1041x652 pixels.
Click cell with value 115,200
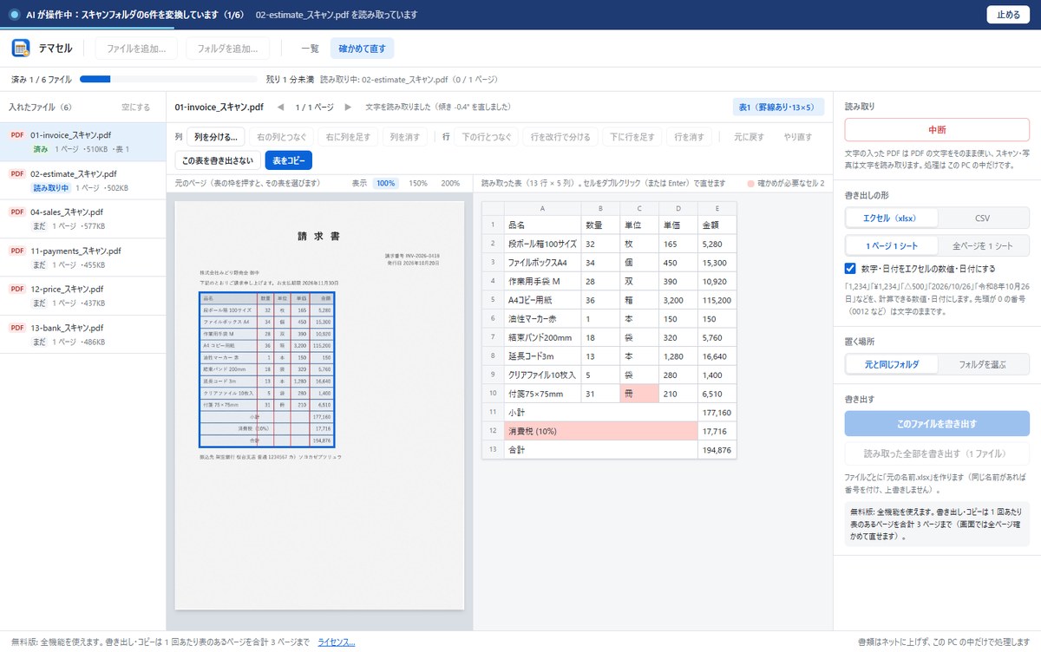(x=717, y=300)
